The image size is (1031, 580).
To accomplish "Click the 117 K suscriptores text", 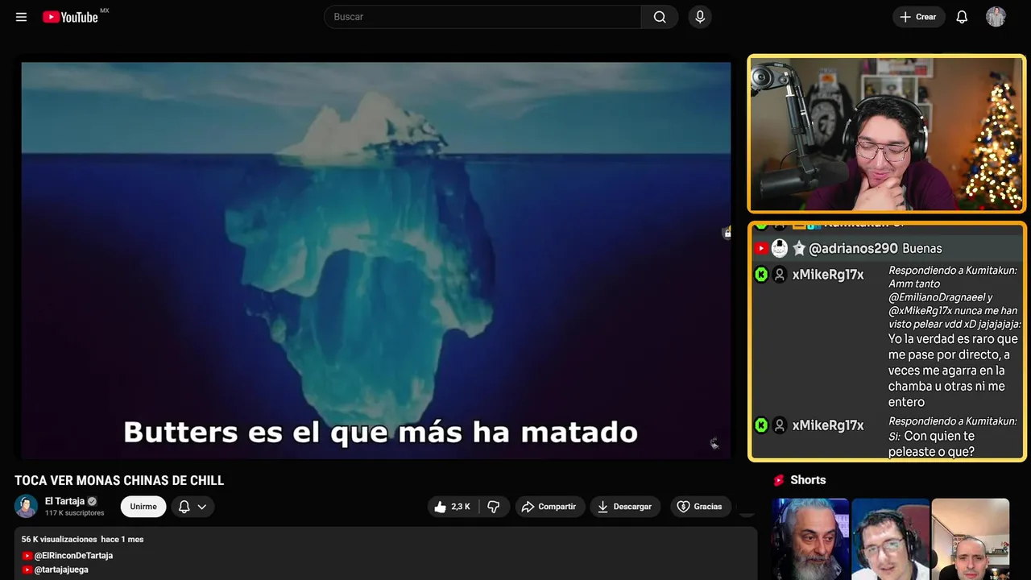I will pyautogui.click(x=75, y=513).
